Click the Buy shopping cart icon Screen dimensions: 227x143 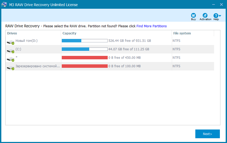click(193, 16)
